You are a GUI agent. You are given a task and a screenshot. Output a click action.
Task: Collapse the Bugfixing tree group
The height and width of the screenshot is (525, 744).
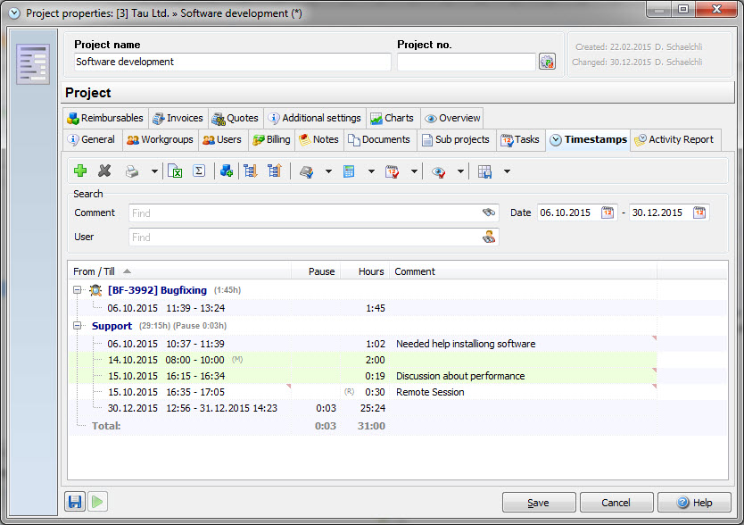pyautogui.click(x=78, y=290)
